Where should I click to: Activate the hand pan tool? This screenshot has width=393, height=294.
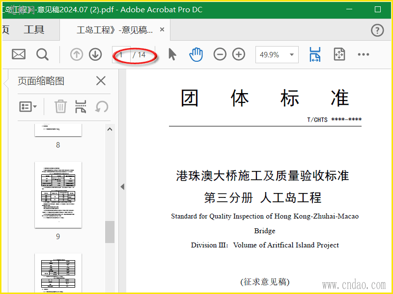coord(196,54)
